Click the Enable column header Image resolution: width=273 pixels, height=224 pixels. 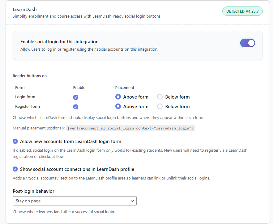click(x=79, y=87)
